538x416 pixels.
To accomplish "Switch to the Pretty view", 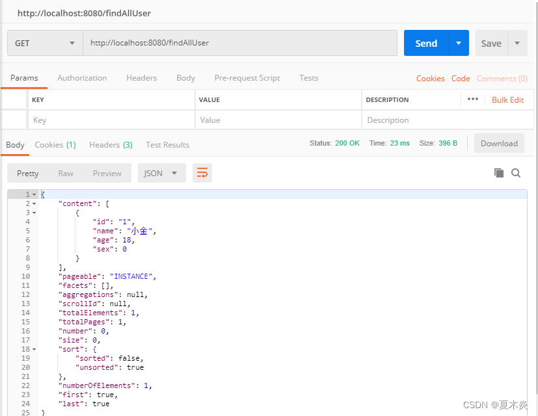I will pyautogui.click(x=27, y=173).
